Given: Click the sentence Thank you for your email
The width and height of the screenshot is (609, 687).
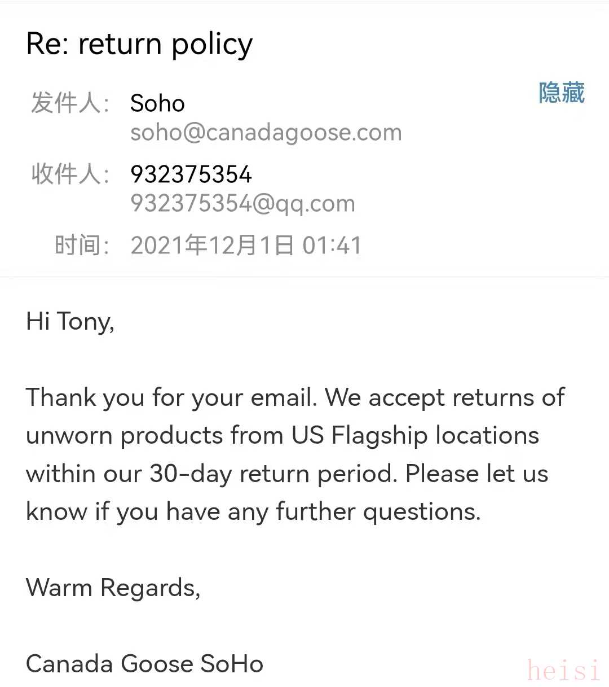Looking at the screenshot, I should (171, 397).
